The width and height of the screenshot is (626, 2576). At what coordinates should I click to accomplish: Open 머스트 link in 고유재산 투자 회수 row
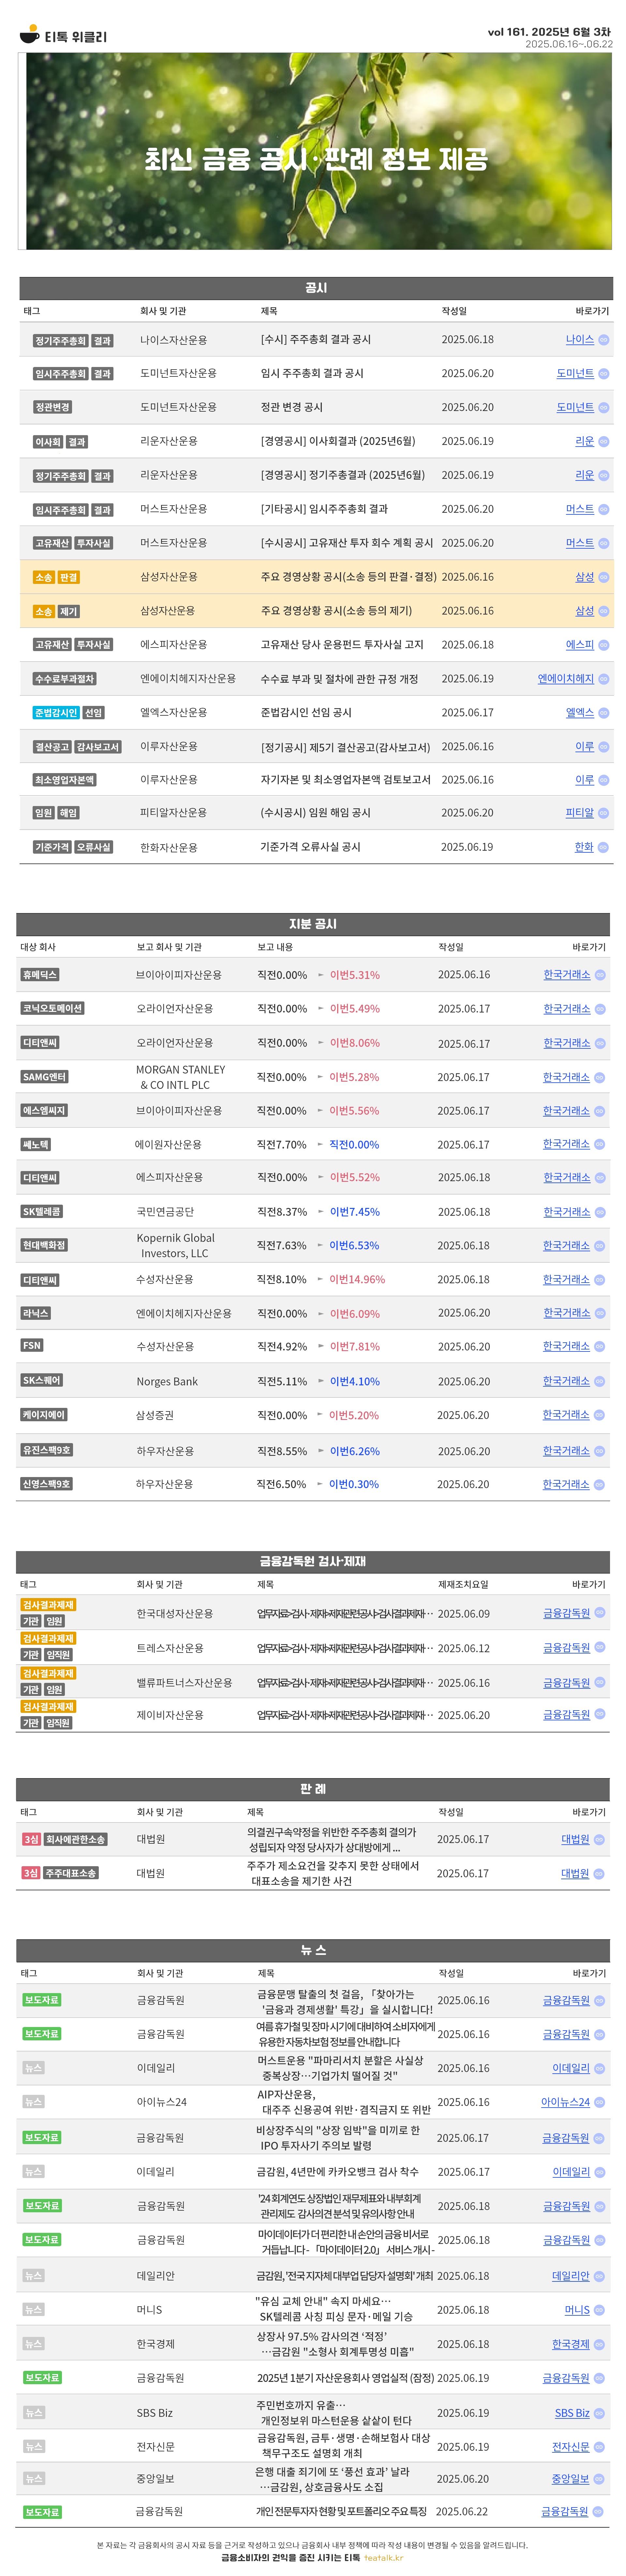pos(580,543)
